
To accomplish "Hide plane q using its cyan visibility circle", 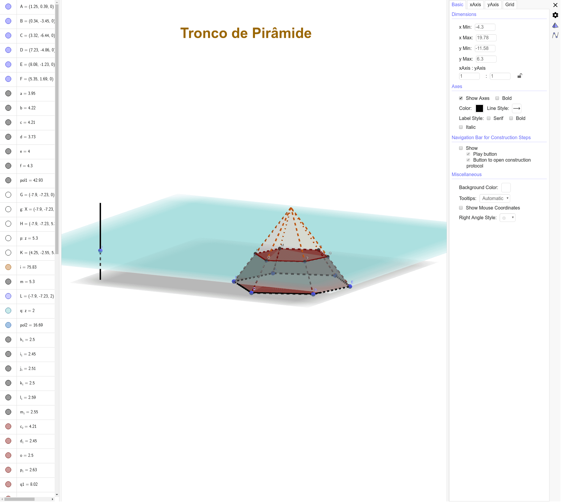I will click(x=8, y=311).
